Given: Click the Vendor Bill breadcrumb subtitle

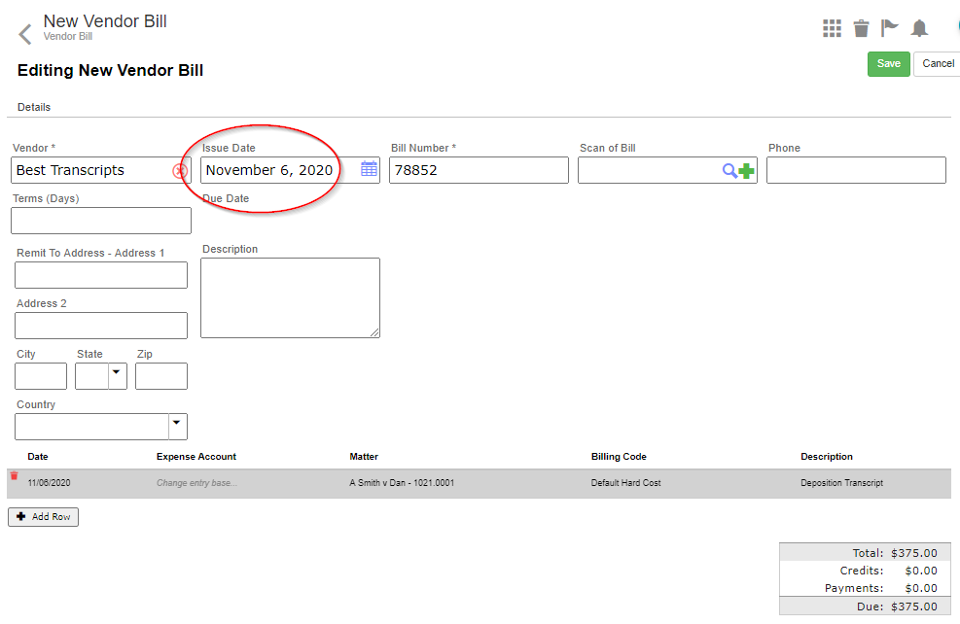Looking at the screenshot, I should pos(68,37).
